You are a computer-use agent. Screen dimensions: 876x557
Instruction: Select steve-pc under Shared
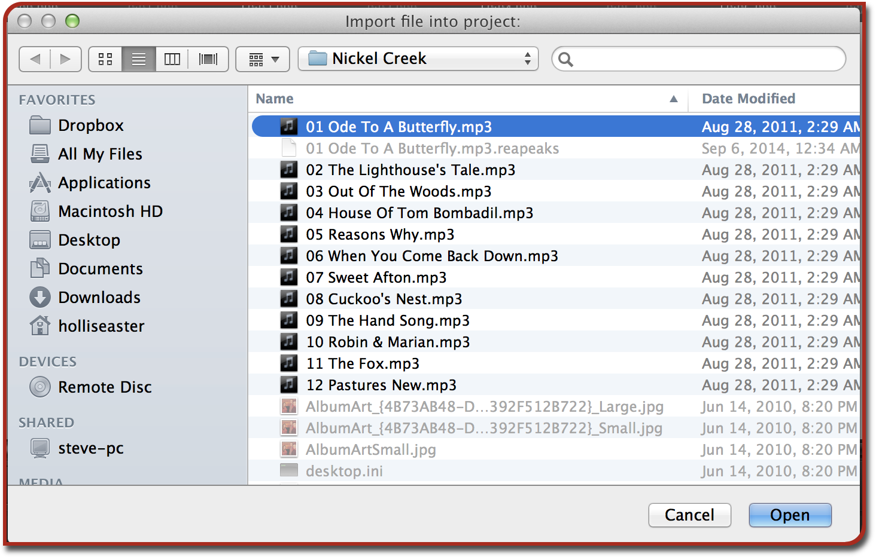pyautogui.click(x=77, y=448)
